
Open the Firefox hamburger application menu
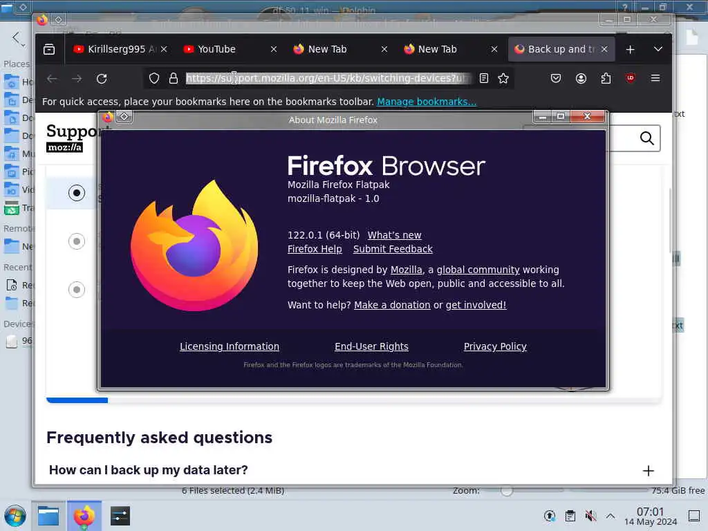click(655, 79)
